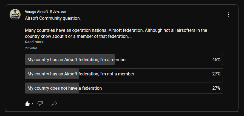This screenshot has width=244, height=116.
Task: Select the "I'm not a member" poll option
Action: point(81,74)
